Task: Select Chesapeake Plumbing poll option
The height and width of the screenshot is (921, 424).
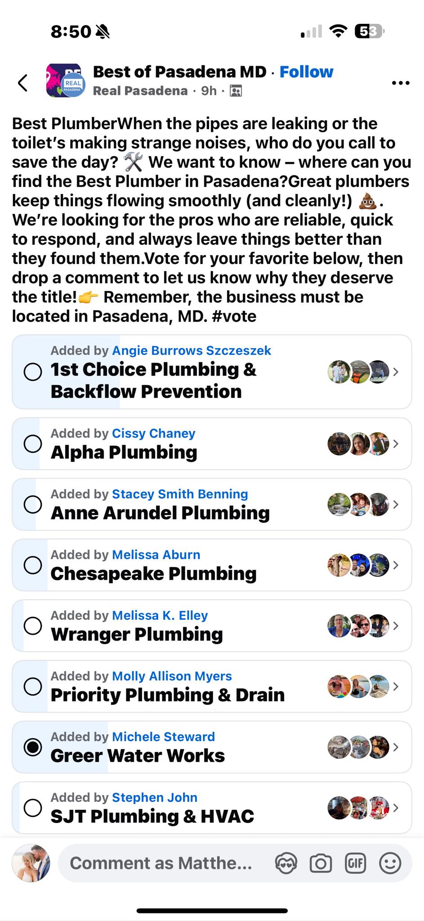Action: point(212,565)
